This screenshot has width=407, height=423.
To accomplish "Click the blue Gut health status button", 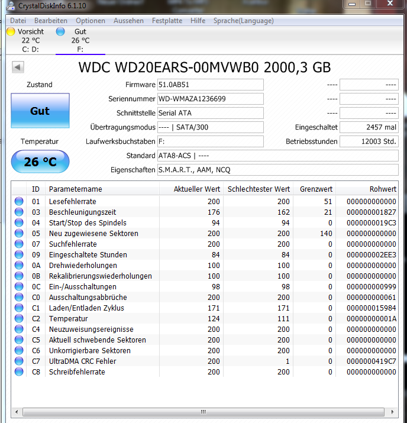I will point(40,111).
